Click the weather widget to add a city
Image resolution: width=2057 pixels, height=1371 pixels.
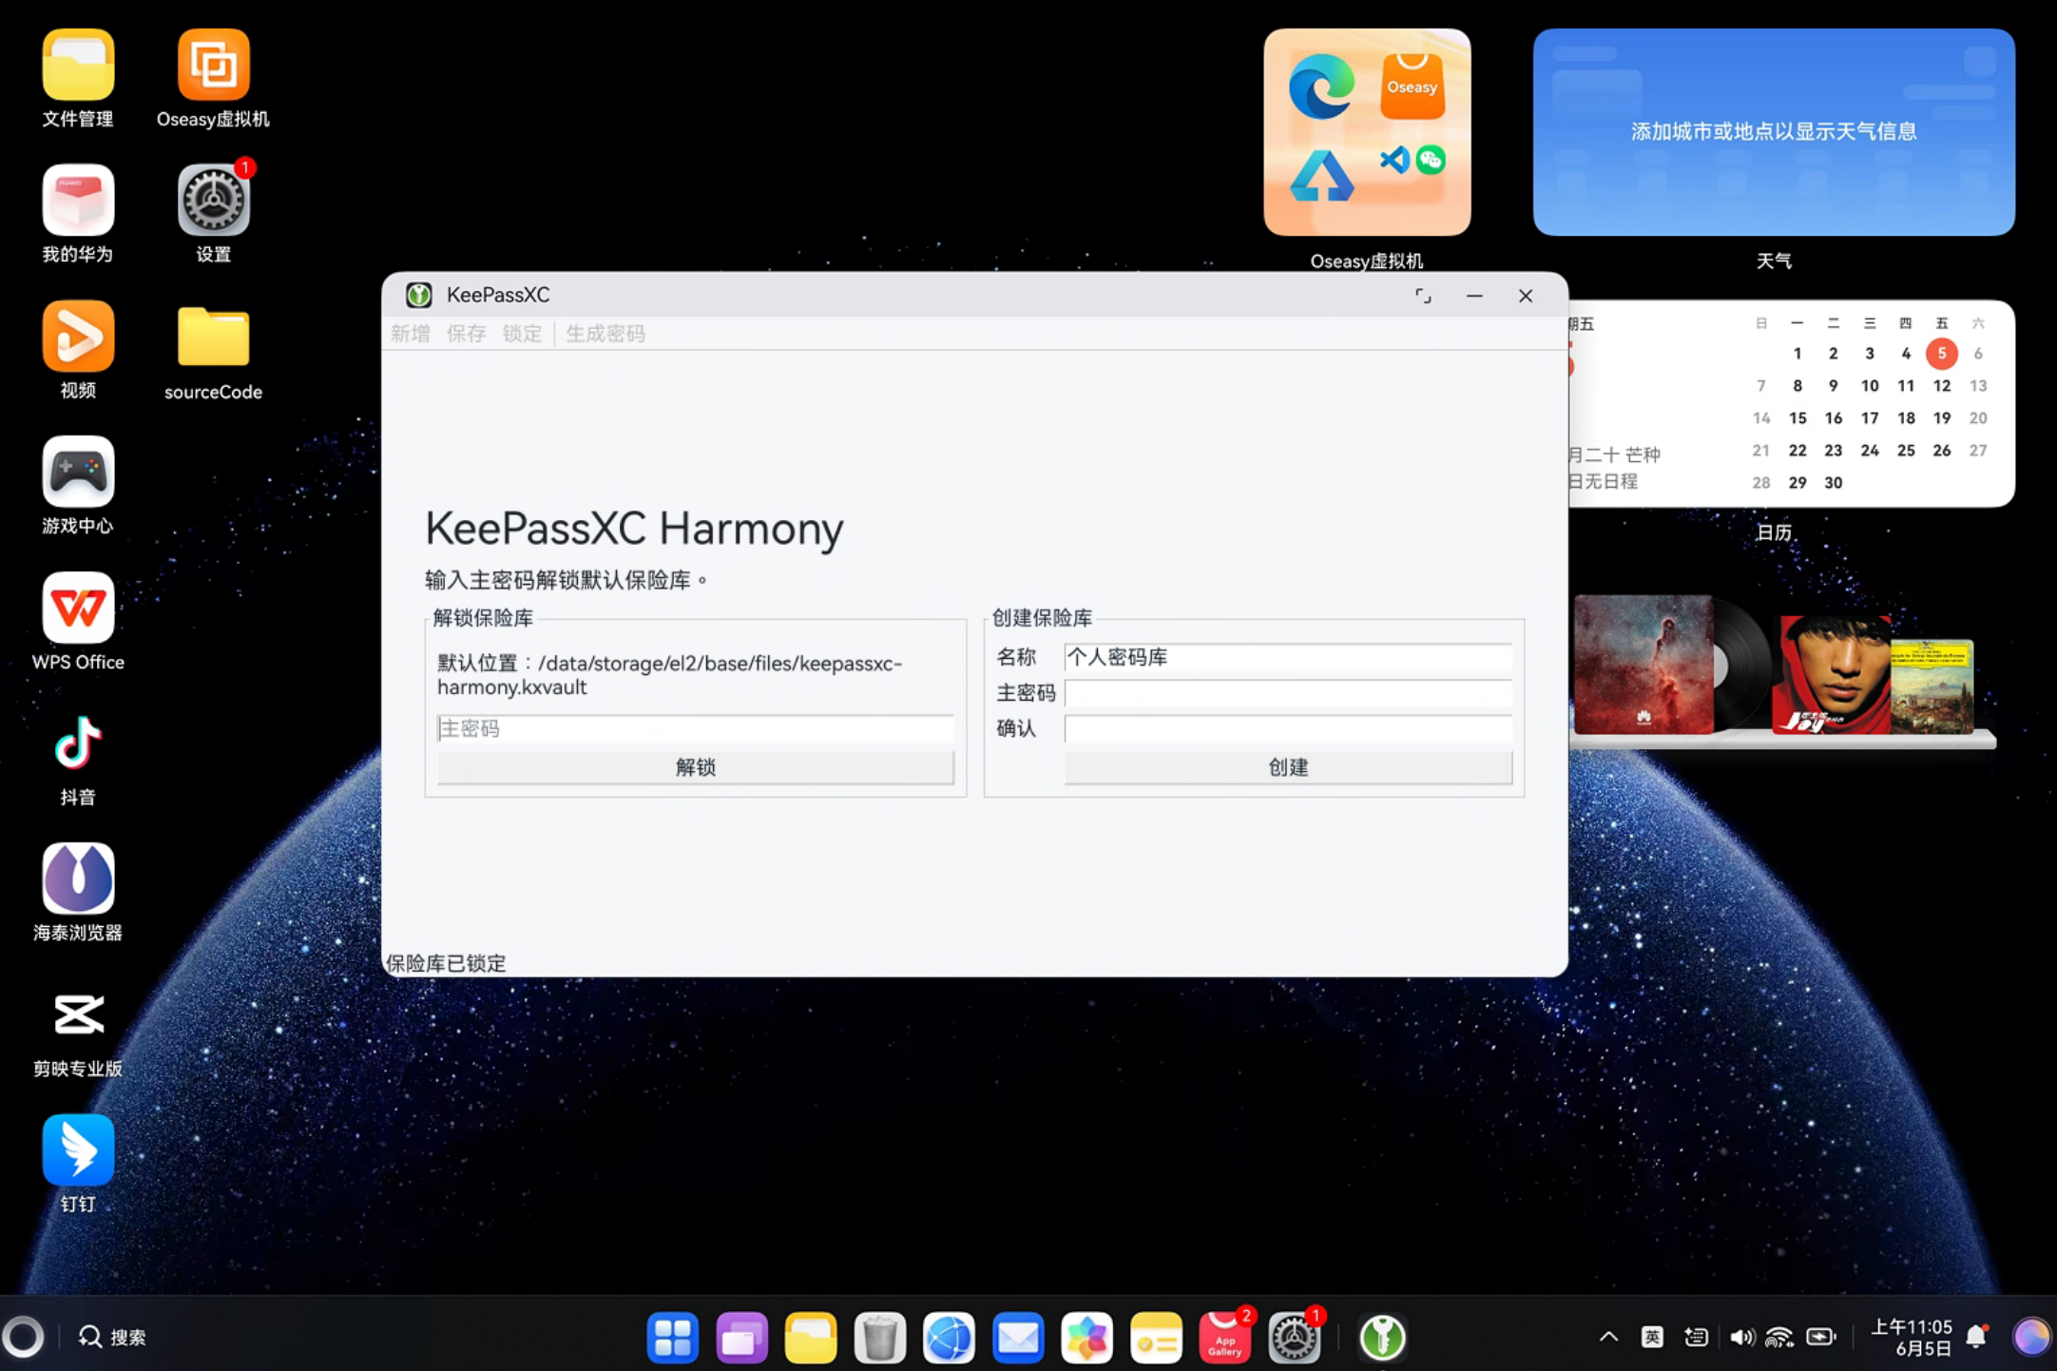coord(1774,131)
